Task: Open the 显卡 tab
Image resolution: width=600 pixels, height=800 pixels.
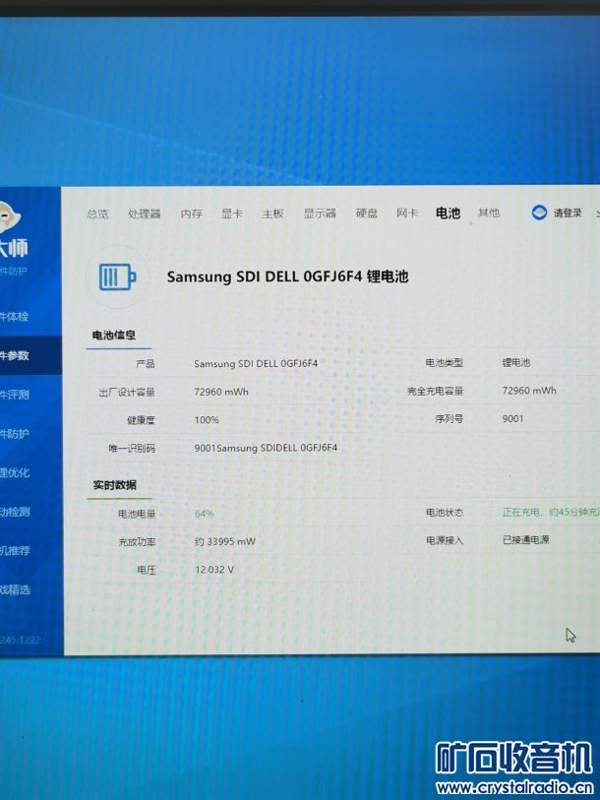Action: pos(232,214)
